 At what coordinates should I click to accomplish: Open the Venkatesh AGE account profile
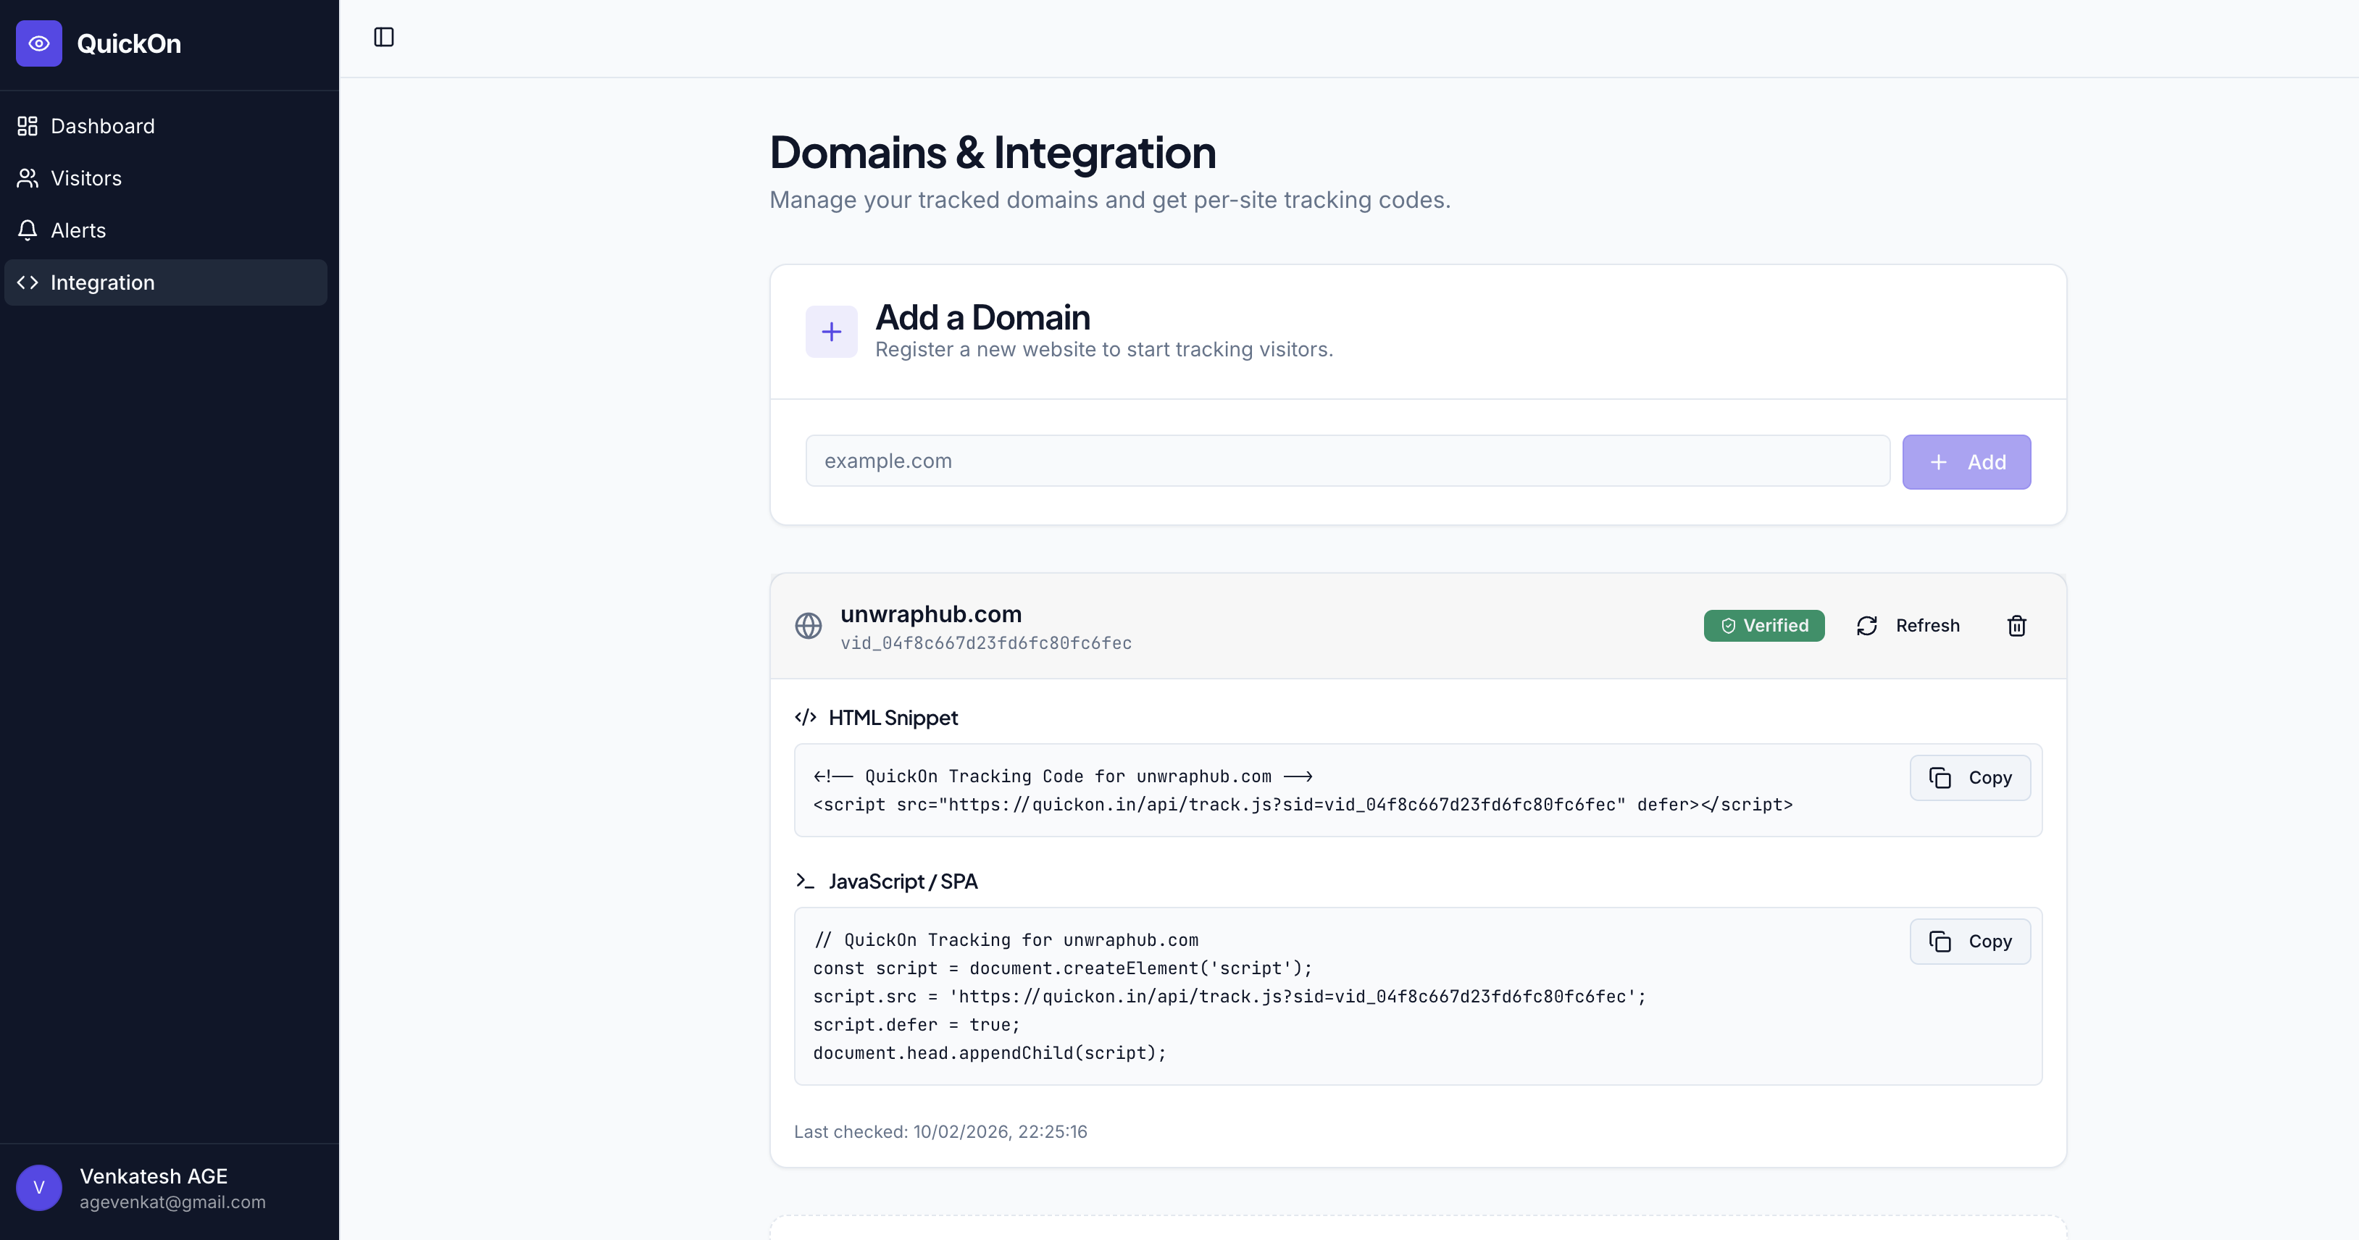click(154, 1177)
